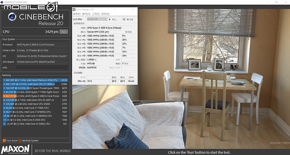Click the CPU #0 temperature 71°C
The width and height of the screenshot is (290, 155).
[x=98, y=81]
